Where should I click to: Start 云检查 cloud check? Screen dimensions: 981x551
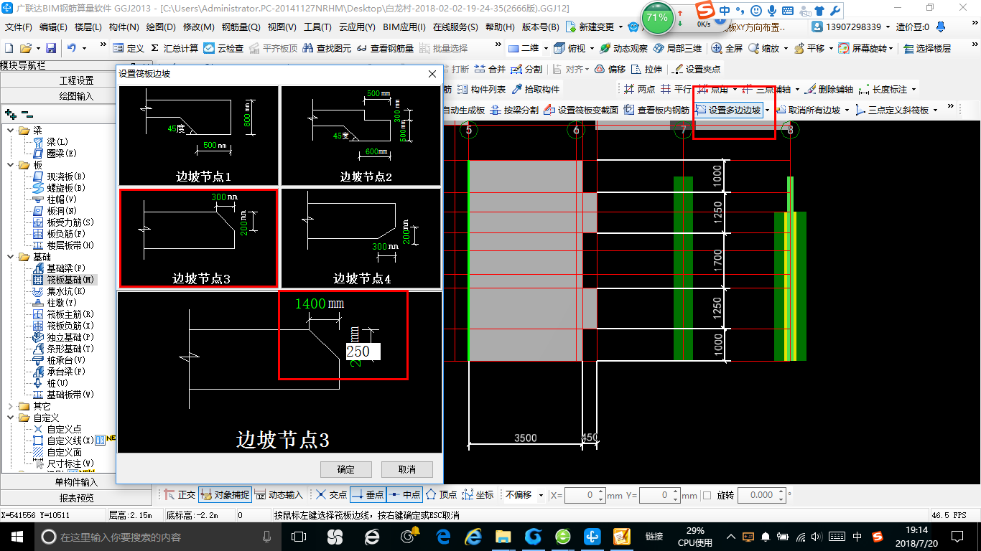pos(223,48)
